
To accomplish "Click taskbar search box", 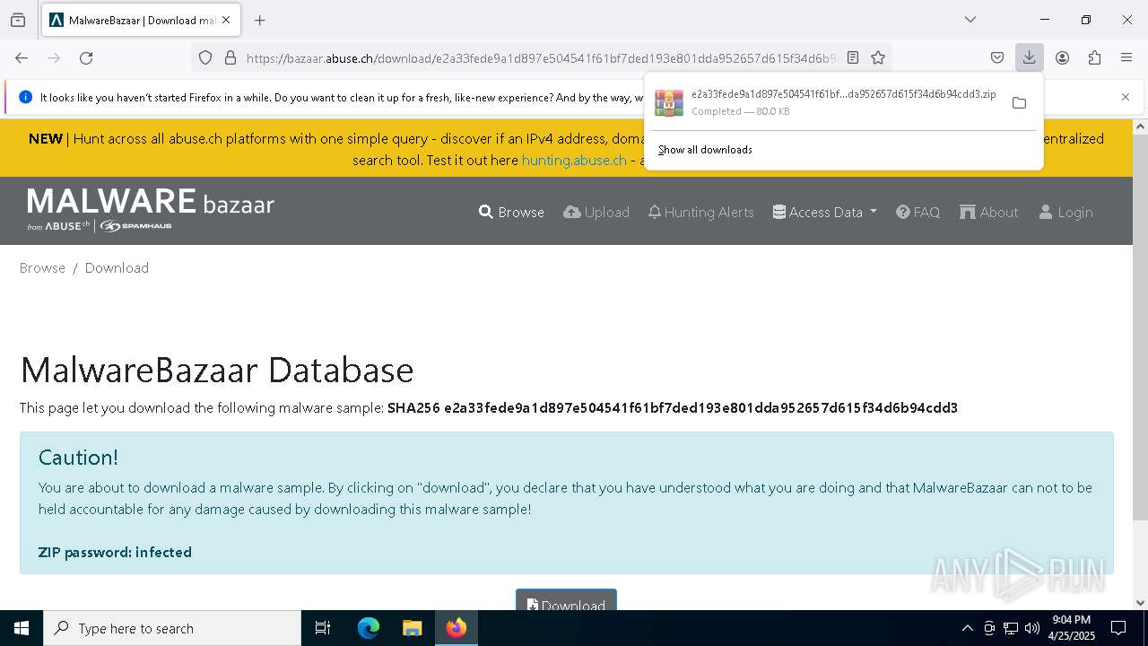I will [172, 628].
